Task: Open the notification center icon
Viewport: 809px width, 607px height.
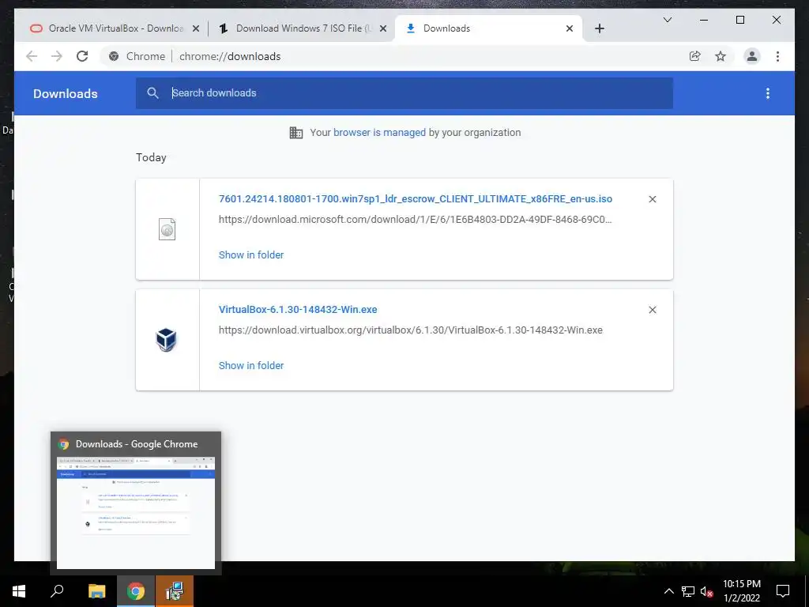Action: (x=783, y=591)
